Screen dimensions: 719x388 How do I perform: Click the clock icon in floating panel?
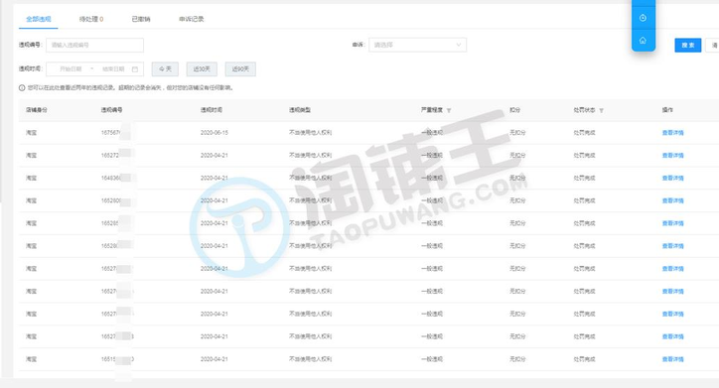pyautogui.click(x=643, y=18)
